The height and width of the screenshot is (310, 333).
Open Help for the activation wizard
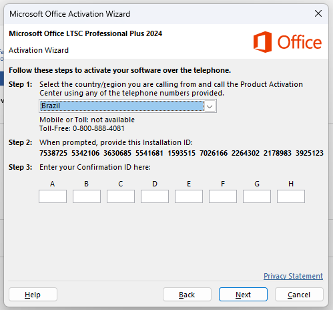(33, 295)
